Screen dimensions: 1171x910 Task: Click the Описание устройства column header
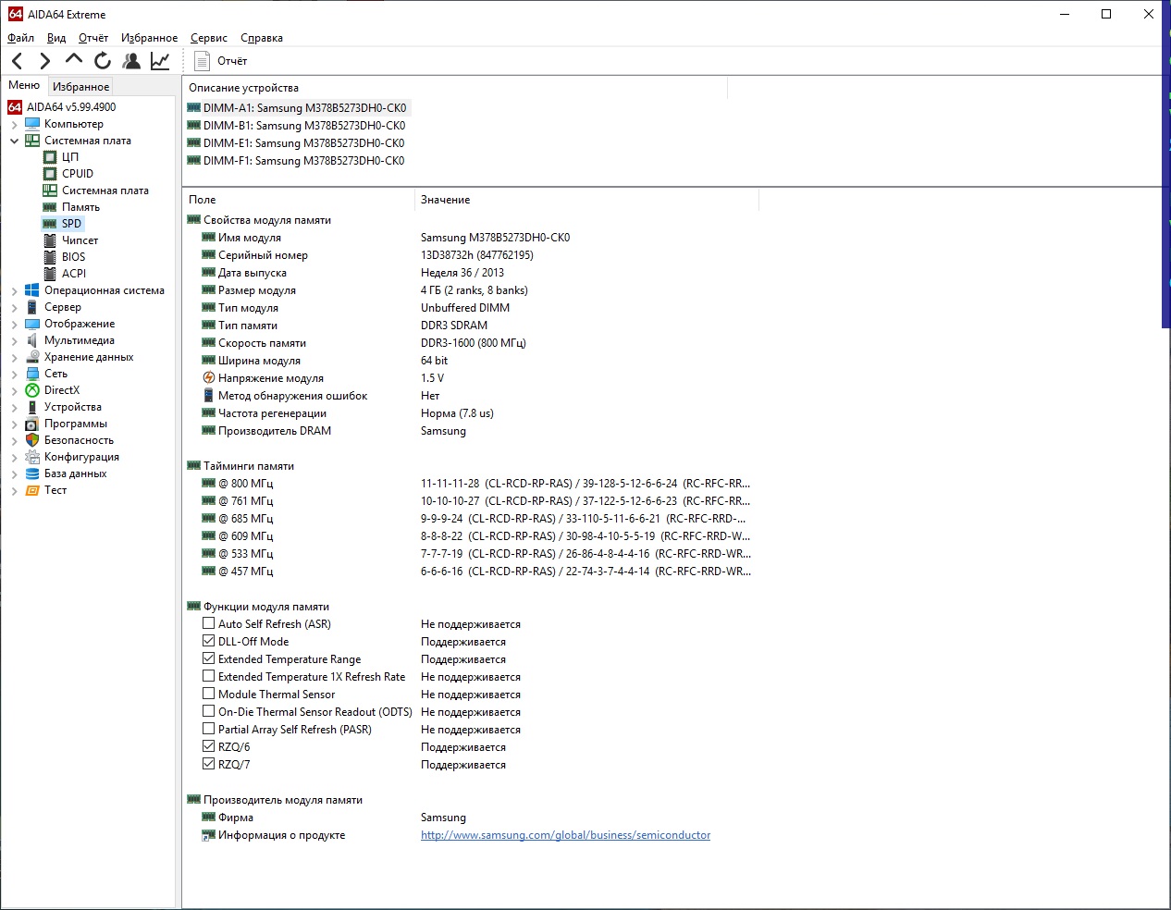coord(455,88)
